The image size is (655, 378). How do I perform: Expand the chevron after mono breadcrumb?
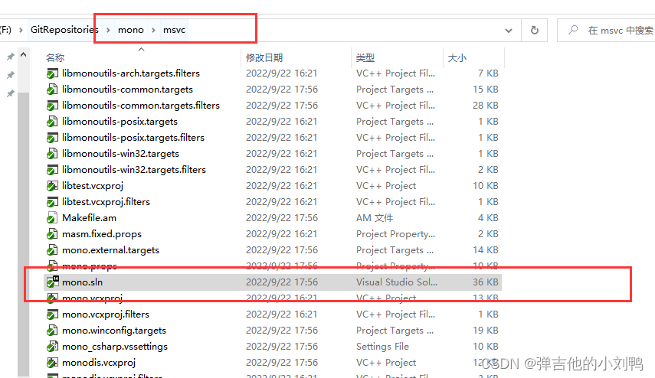(153, 30)
